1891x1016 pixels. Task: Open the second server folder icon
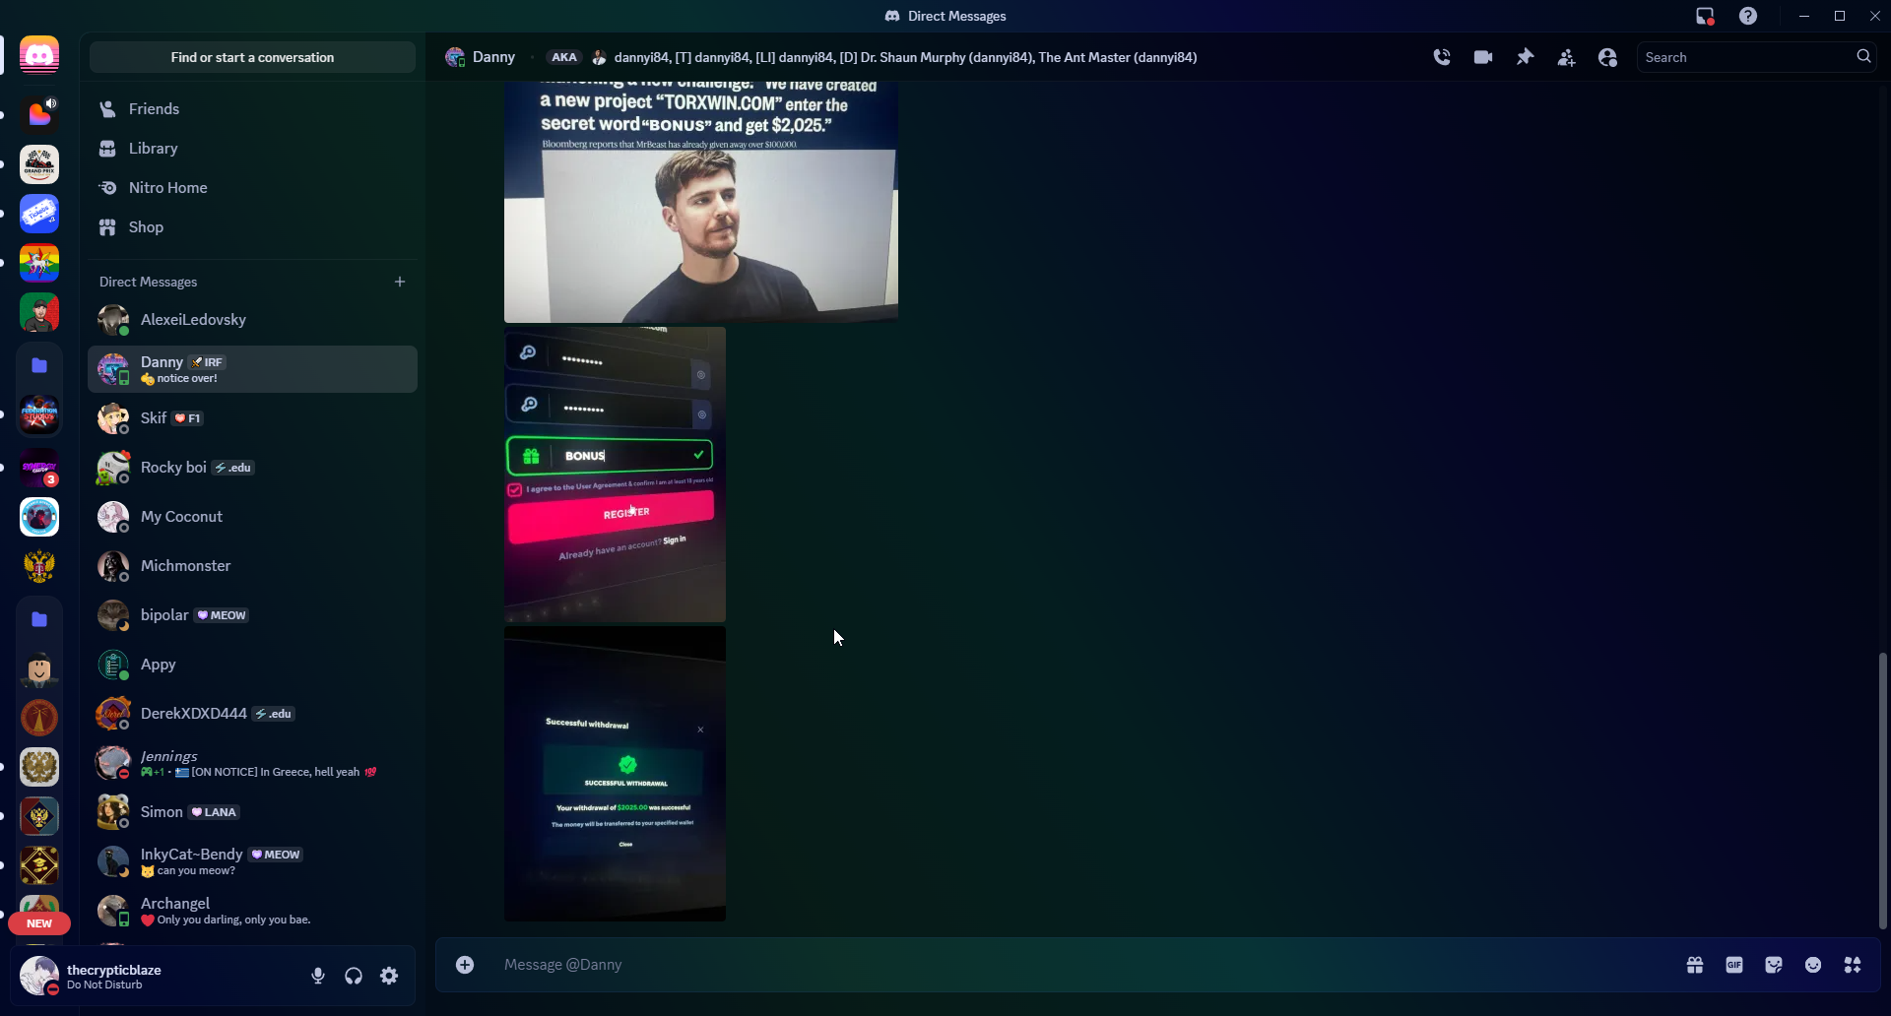pyautogui.click(x=39, y=619)
